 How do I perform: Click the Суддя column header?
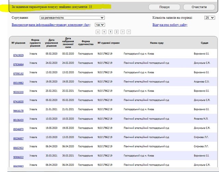pyautogui.click(x=205, y=43)
